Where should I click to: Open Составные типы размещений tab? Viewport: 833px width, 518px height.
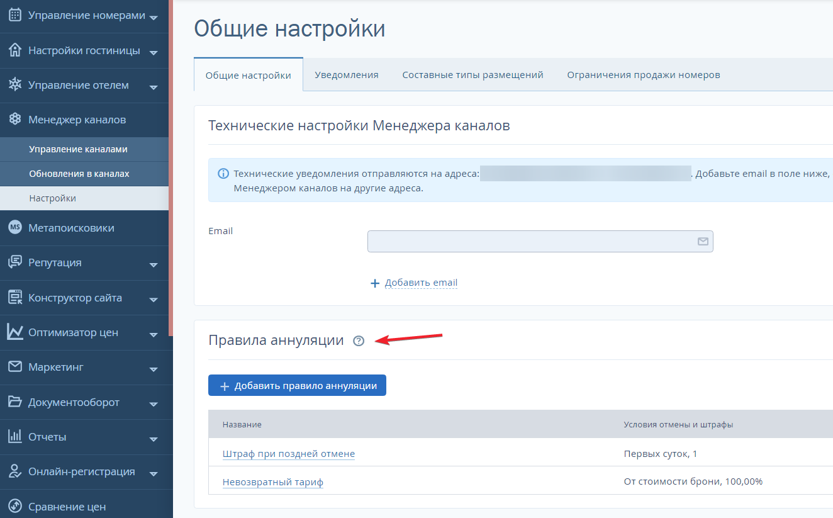point(472,75)
